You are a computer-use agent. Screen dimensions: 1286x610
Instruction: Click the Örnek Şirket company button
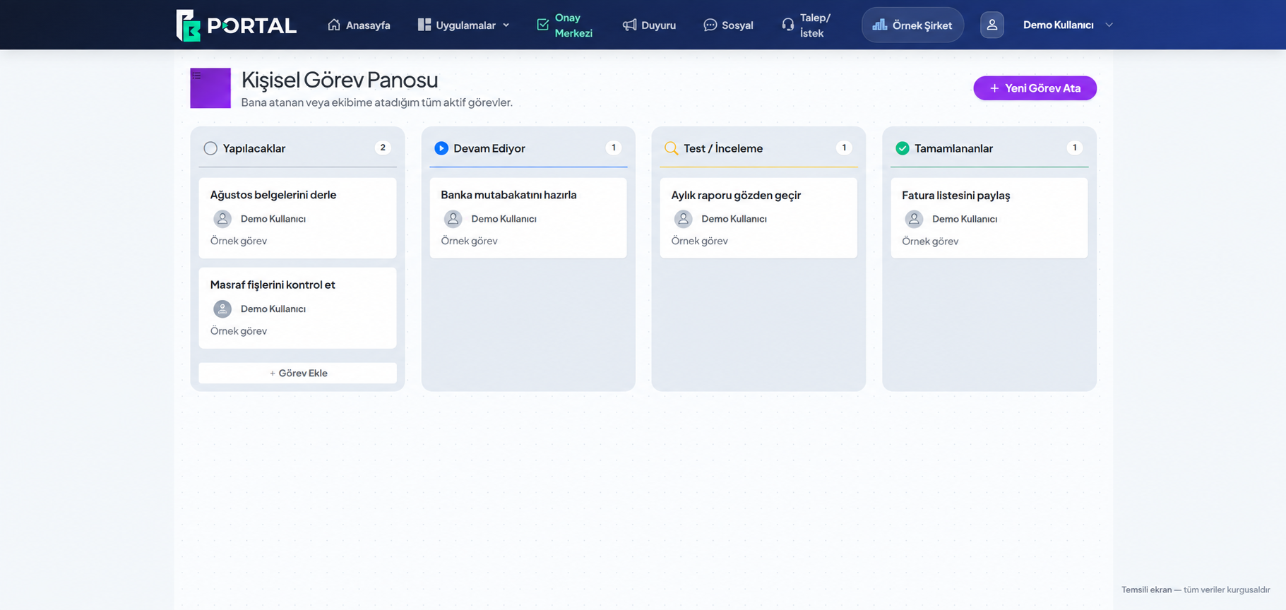tap(912, 25)
